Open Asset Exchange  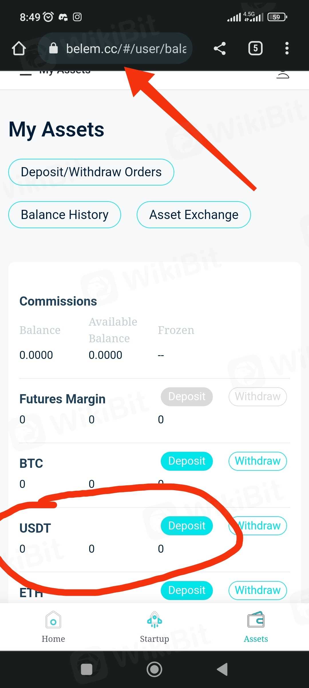[194, 215]
